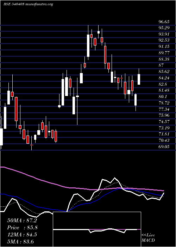Select the 93.91 price axis label
The image size is (176, 247).
(x=164, y=34)
